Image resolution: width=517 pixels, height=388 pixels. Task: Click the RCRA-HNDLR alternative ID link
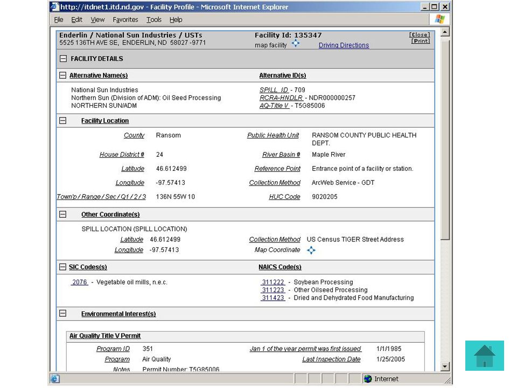click(x=281, y=98)
